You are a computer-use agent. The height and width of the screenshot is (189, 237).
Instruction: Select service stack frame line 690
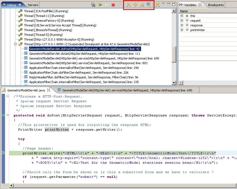coord(94,58)
